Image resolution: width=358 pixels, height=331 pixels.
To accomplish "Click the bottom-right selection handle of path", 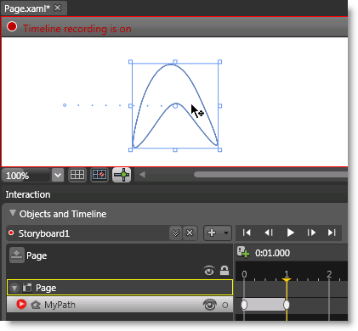I will click(219, 149).
